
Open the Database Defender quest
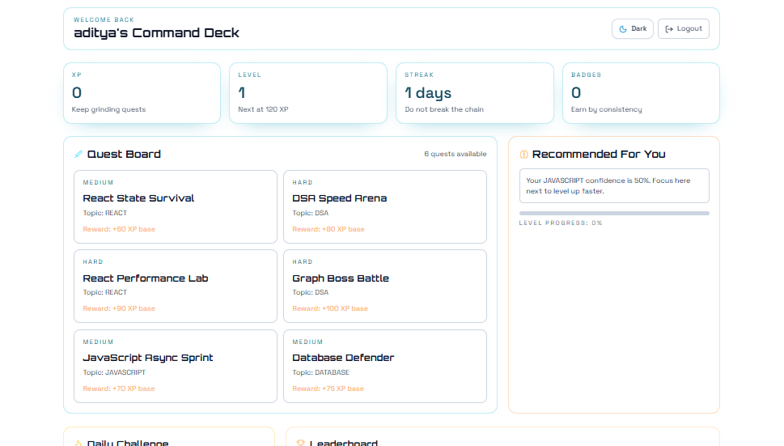385,366
